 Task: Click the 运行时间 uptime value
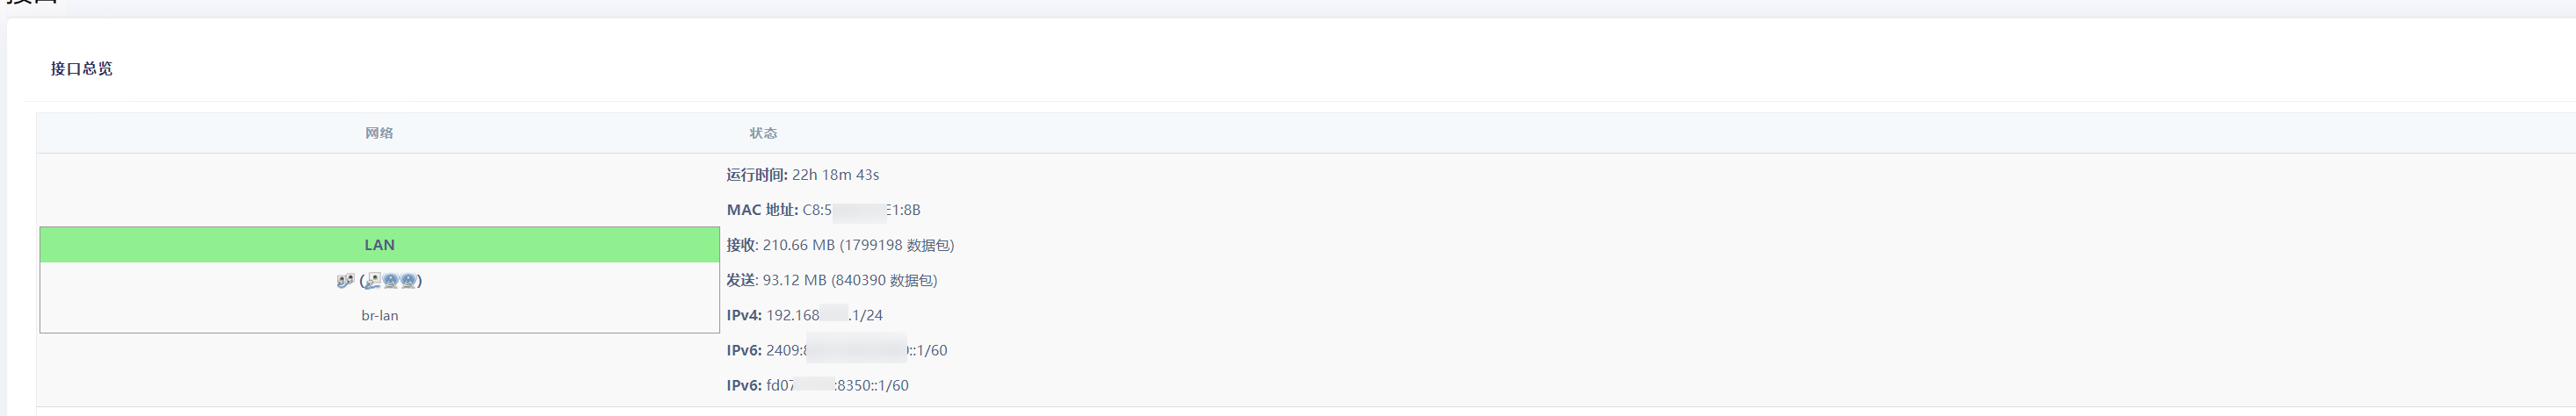pyautogui.click(x=835, y=175)
